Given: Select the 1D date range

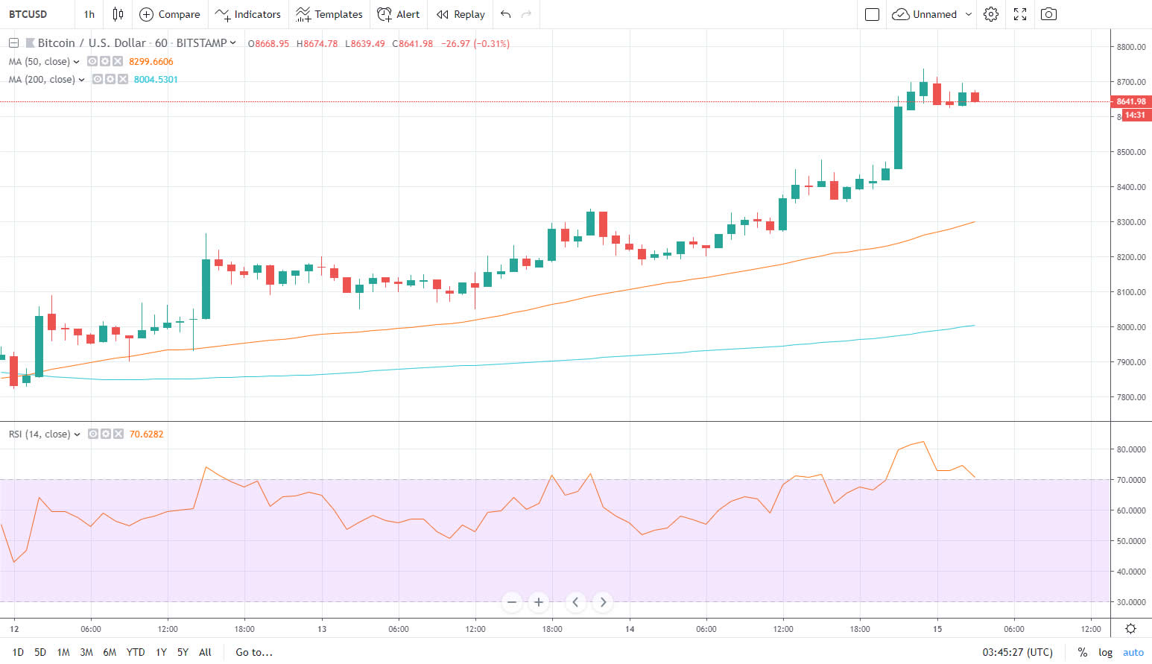Looking at the screenshot, I should pyautogui.click(x=18, y=652).
